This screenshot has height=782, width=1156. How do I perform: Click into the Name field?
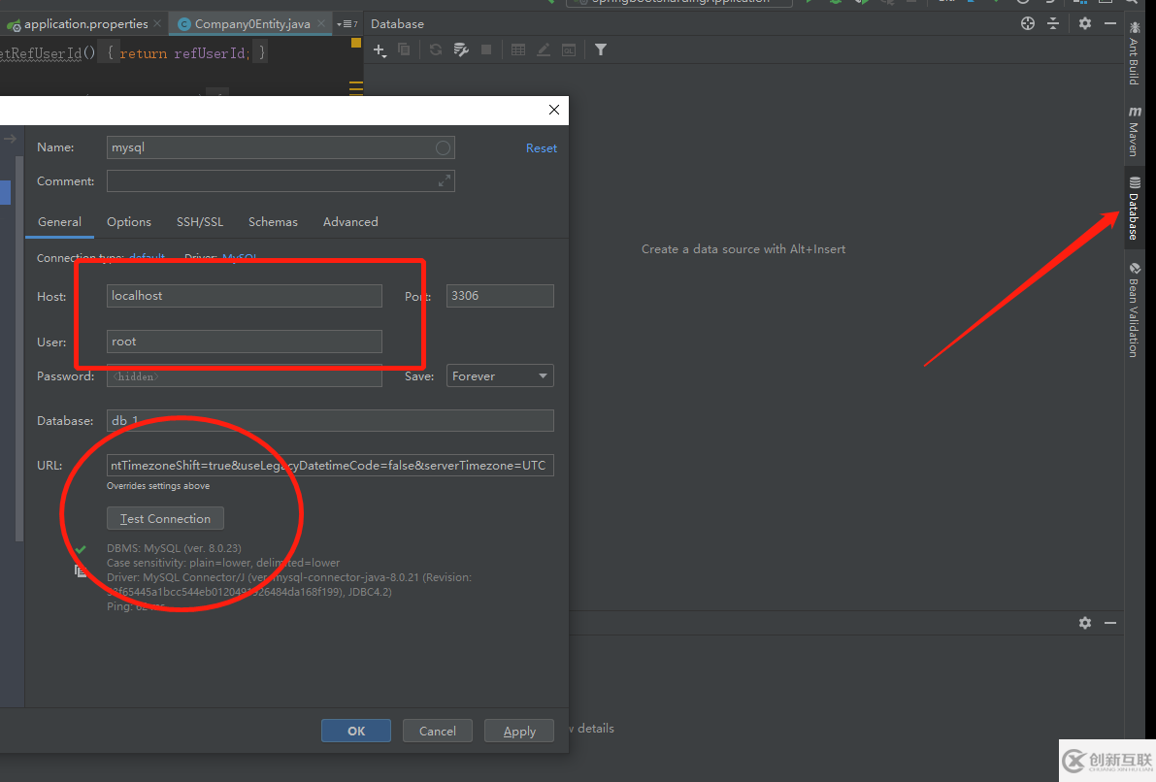pos(281,147)
